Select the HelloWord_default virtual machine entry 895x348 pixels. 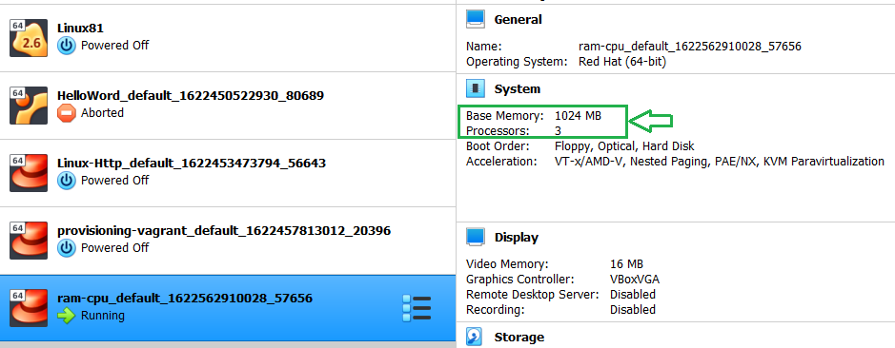coord(228,106)
